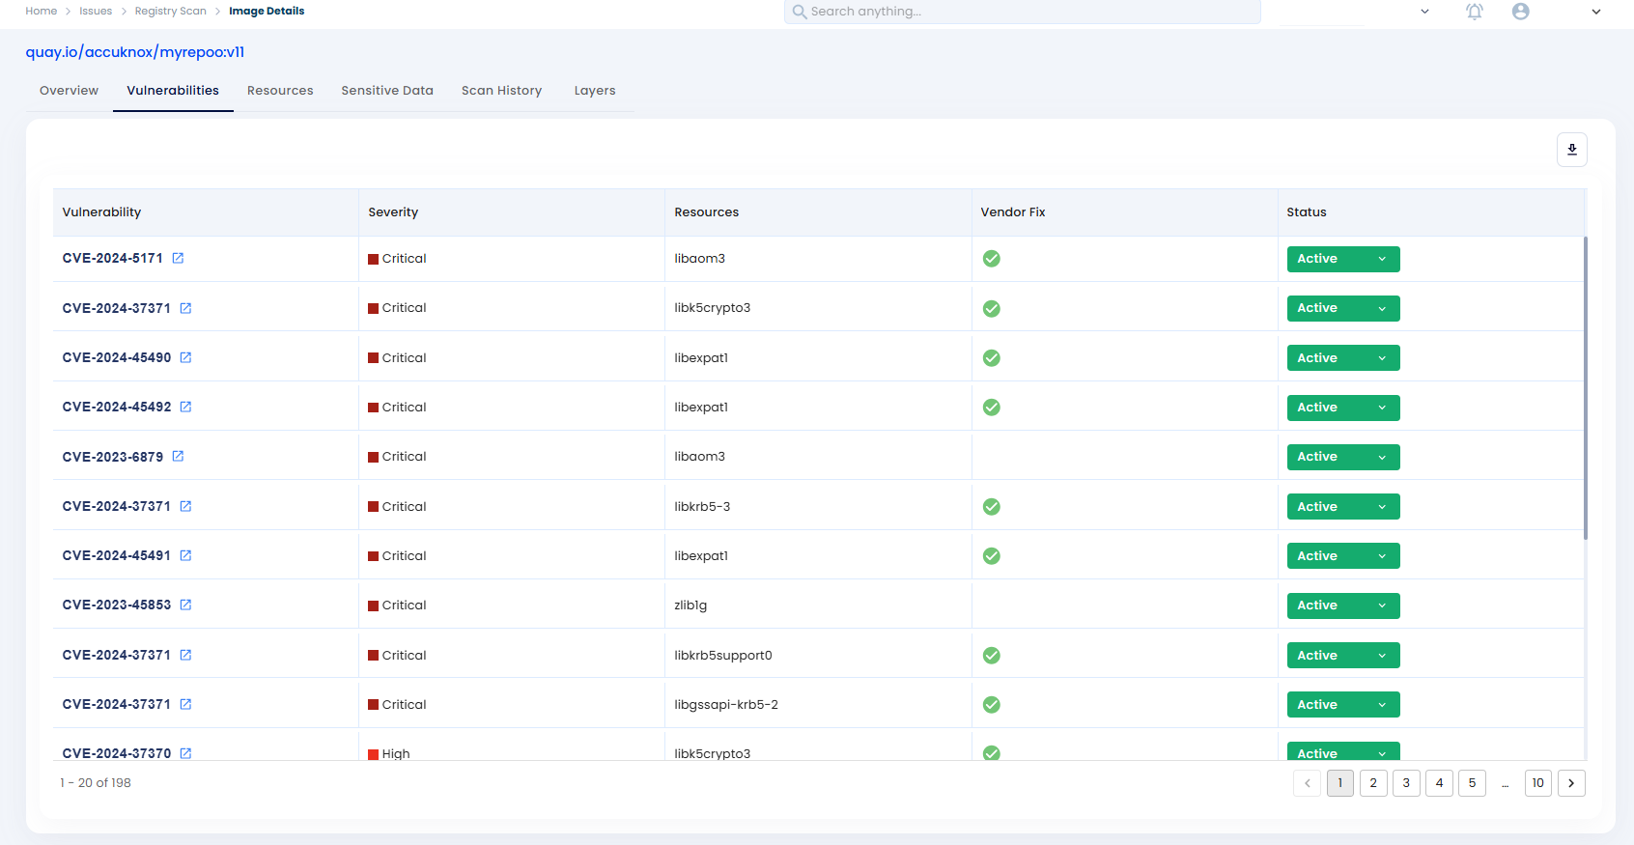Click zlib1g resource cell
Screen dimensions: 1634x845
(x=690, y=606)
